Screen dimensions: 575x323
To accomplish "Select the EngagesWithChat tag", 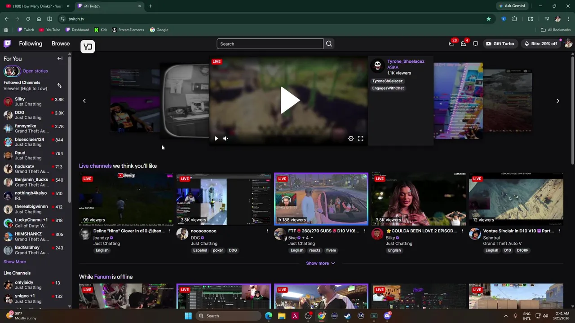I will pyautogui.click(x=388, y=88).
